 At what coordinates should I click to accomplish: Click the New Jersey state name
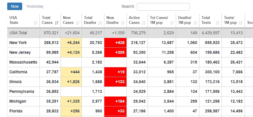(x=20, y=53)
